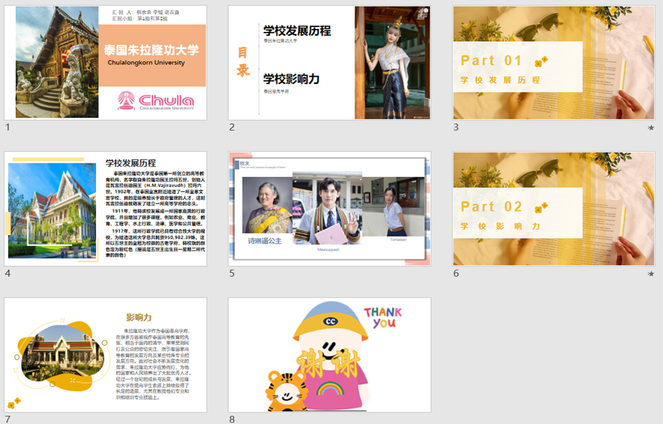663x424 pixels.
Task: Click the slide number 5 label
Action: tap(231, 273)
